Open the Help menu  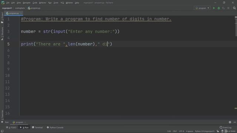(77, 3)
